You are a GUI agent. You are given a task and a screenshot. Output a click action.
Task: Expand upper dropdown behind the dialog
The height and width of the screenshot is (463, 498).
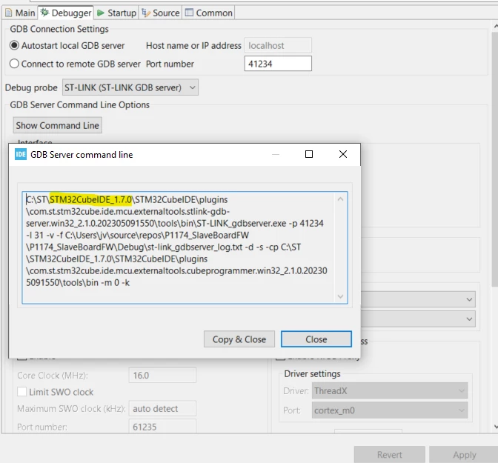pyautogui.click(x=469, y=299)
